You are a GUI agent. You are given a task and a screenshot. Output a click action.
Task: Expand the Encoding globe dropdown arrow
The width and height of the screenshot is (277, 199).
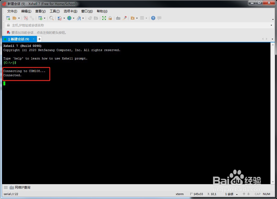click(74, 18)
